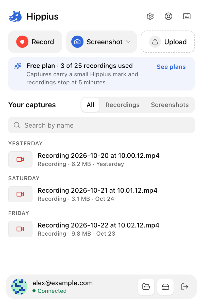Viewport: 203px width, 305px height.
Task: Open the See plans link
Action: 171,67
